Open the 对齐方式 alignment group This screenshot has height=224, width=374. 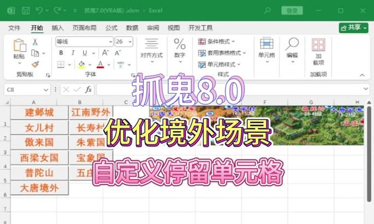coord(151,51)
